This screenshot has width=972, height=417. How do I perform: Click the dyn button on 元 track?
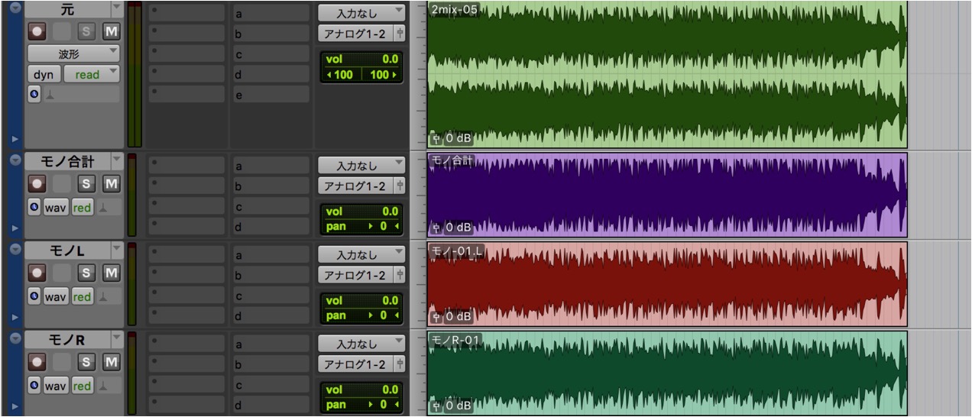pos(44,74)
